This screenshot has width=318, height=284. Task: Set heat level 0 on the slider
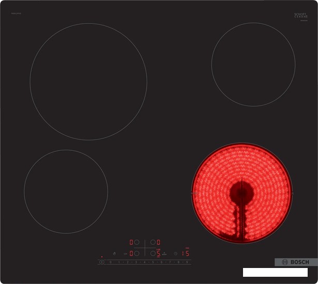[x=110, y=262]
